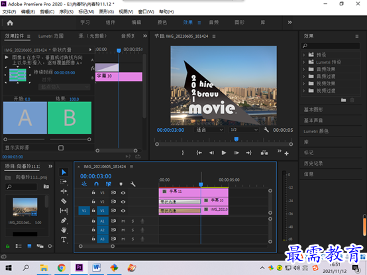Select the Razor tool
The width and height of the screenshot is (367, 275).
tap(64, 201)
